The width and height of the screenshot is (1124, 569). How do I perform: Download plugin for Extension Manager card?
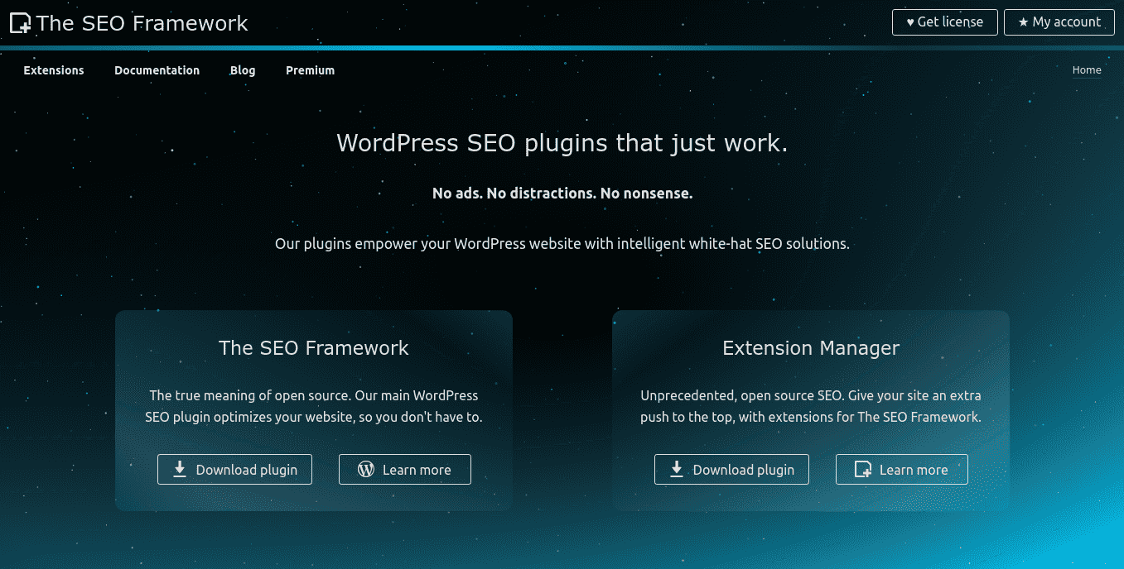tap(731, 470)
